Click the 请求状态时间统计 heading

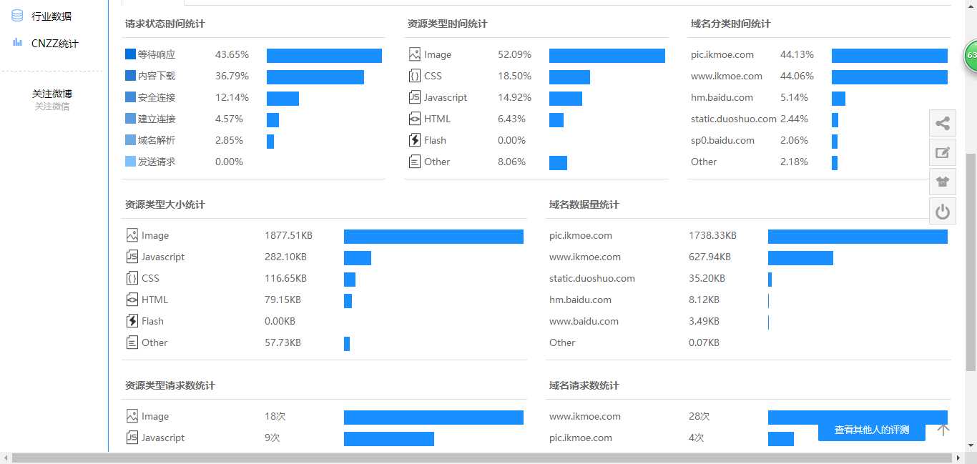(x=165, y=24)
